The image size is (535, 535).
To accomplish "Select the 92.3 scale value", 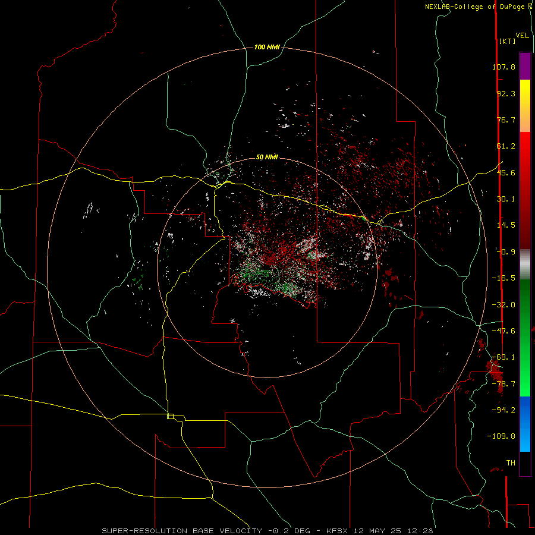I will 506,94.
